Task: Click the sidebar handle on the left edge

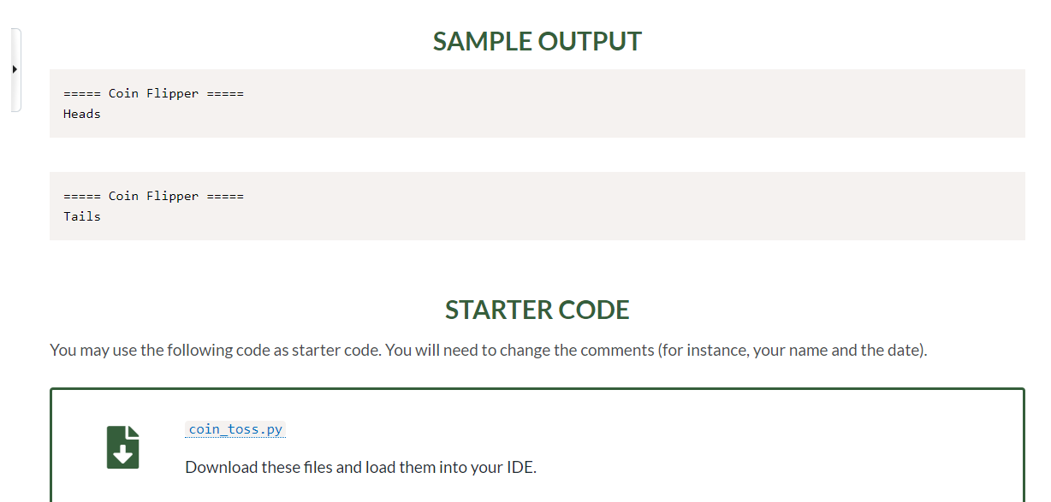Action: (15, 68)
